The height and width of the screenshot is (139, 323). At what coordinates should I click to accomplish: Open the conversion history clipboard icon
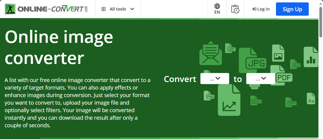tap(235, 9)
